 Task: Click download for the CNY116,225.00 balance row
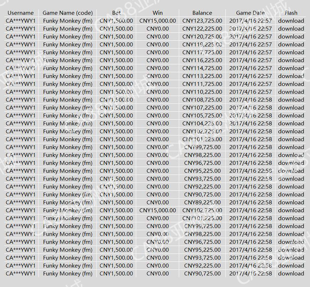(x=291, y=60)
